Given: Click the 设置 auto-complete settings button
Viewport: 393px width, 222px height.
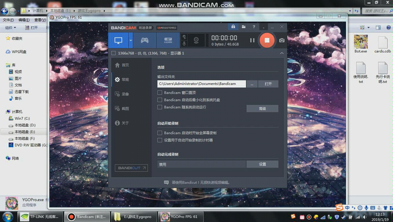Looking at the screenshot, I should point(262,164).
